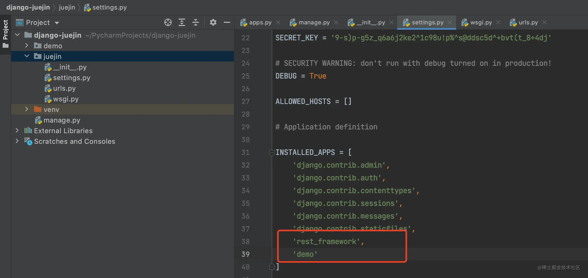
Task: Expand External Libraries node
Action: (17, 131)
